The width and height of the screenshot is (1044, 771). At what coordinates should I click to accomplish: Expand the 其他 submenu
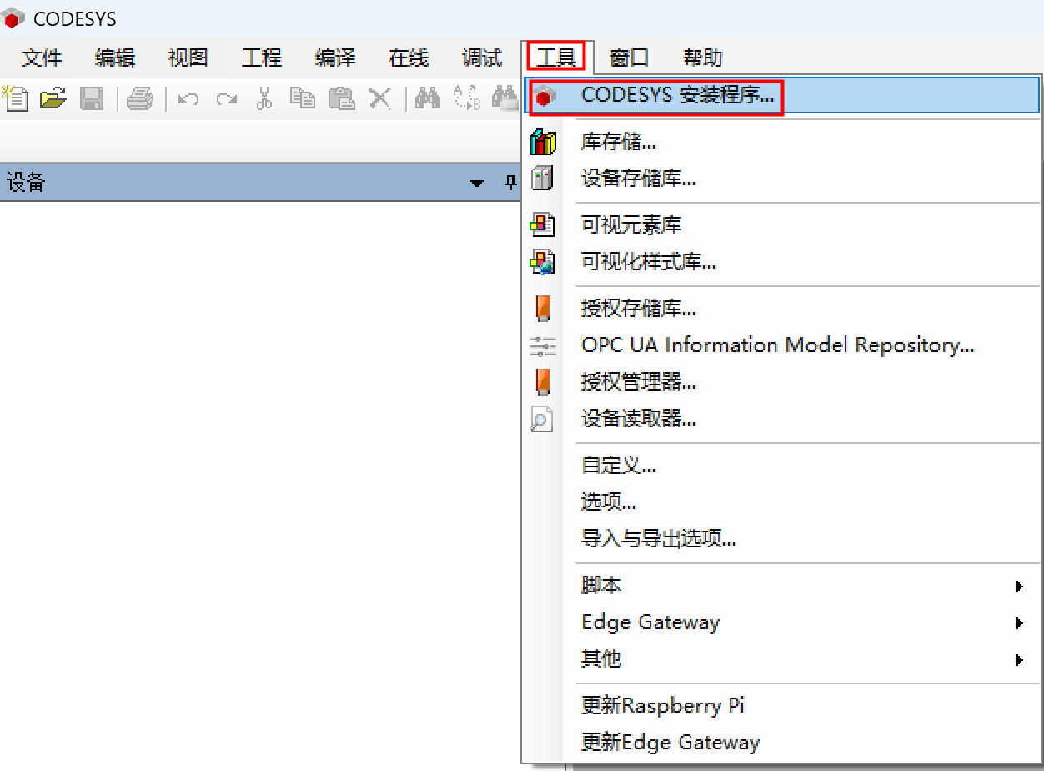pyautogui.click(x=1019, y=659)
